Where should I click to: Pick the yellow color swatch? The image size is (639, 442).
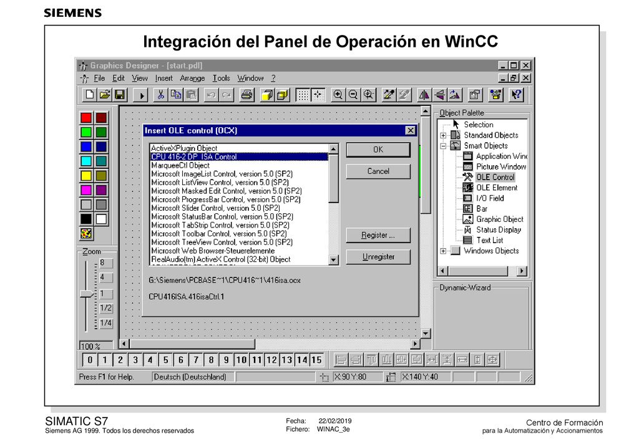pos(86,175)
